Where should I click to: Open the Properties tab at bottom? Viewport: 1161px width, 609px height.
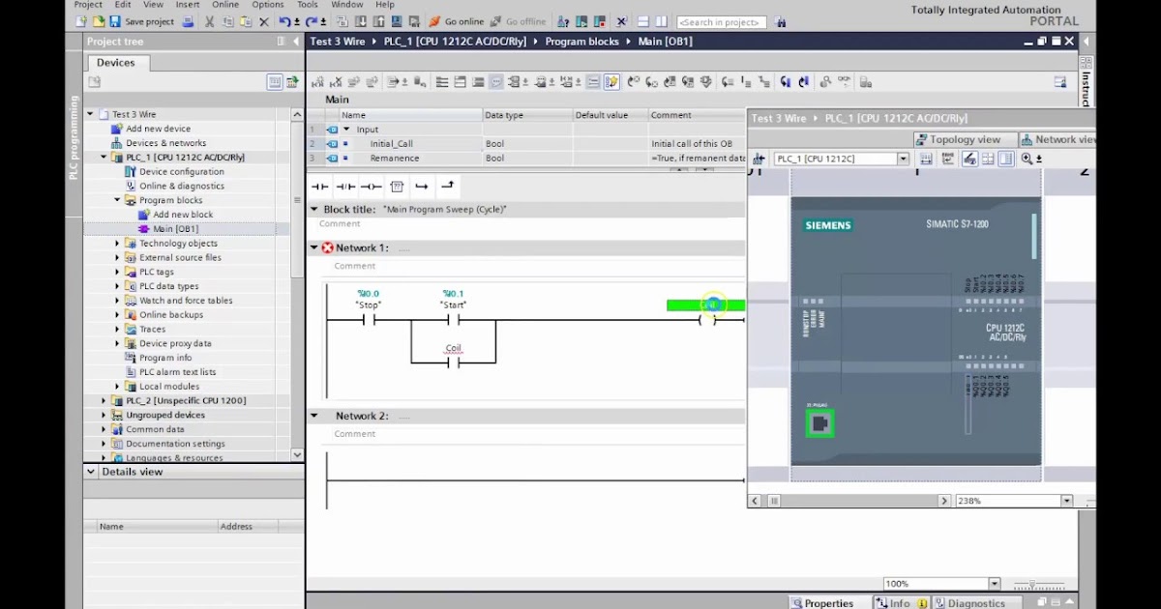(829, 603)
